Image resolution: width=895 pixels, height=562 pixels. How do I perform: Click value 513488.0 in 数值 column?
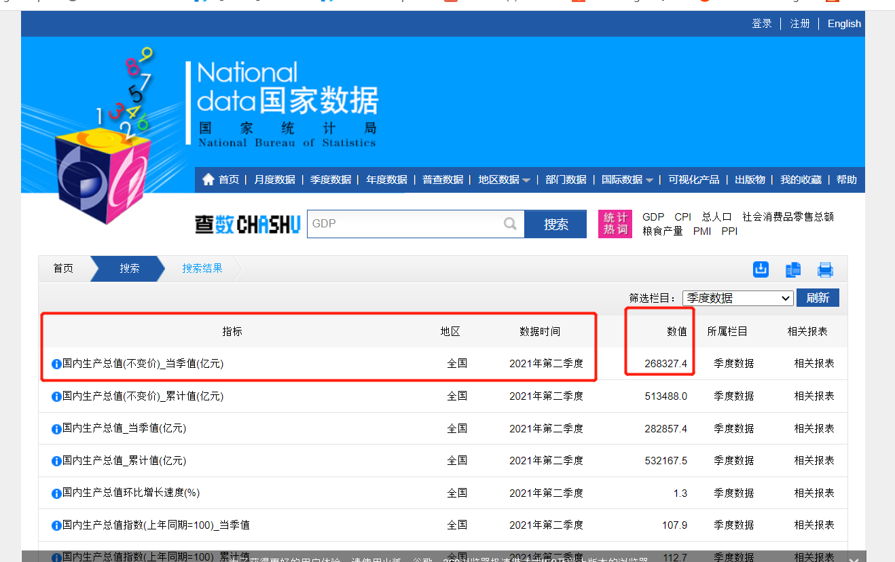[x=666, y=396]
